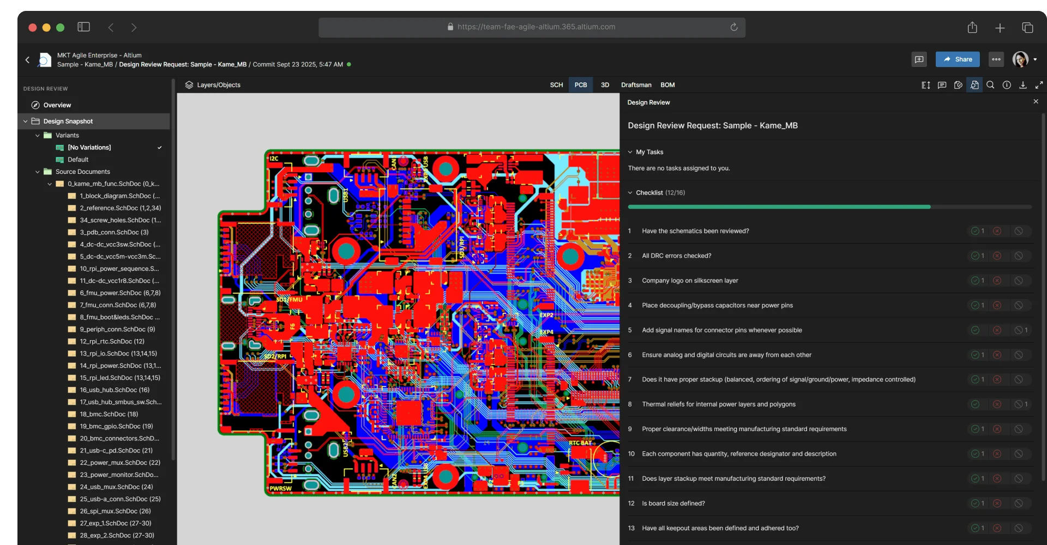Image resolution: width=1047 pixels, height=545 pixels.
Task: Collapse the Design Snapshot tree section
Action: click(25, 122)
